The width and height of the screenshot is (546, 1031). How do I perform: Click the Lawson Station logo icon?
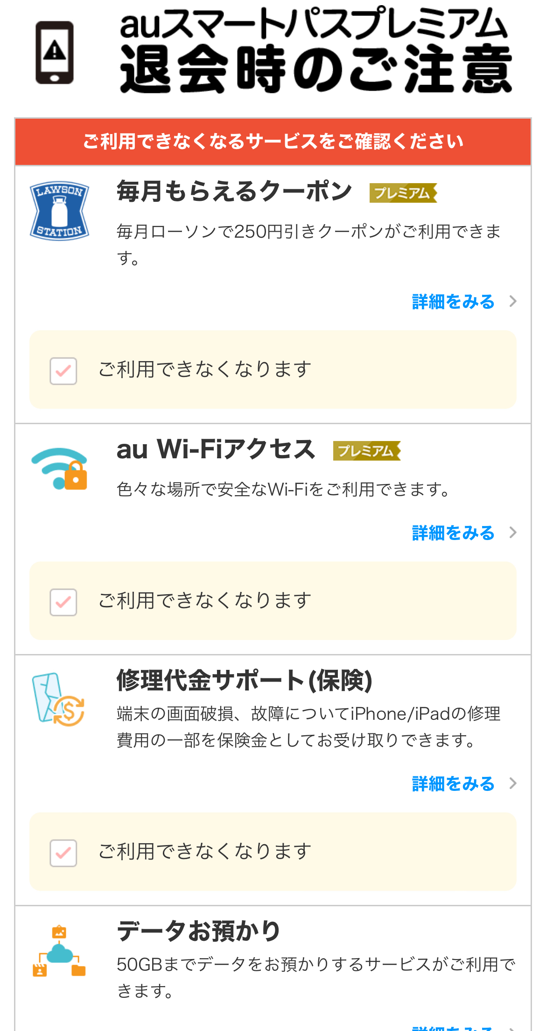click(59, 211)
